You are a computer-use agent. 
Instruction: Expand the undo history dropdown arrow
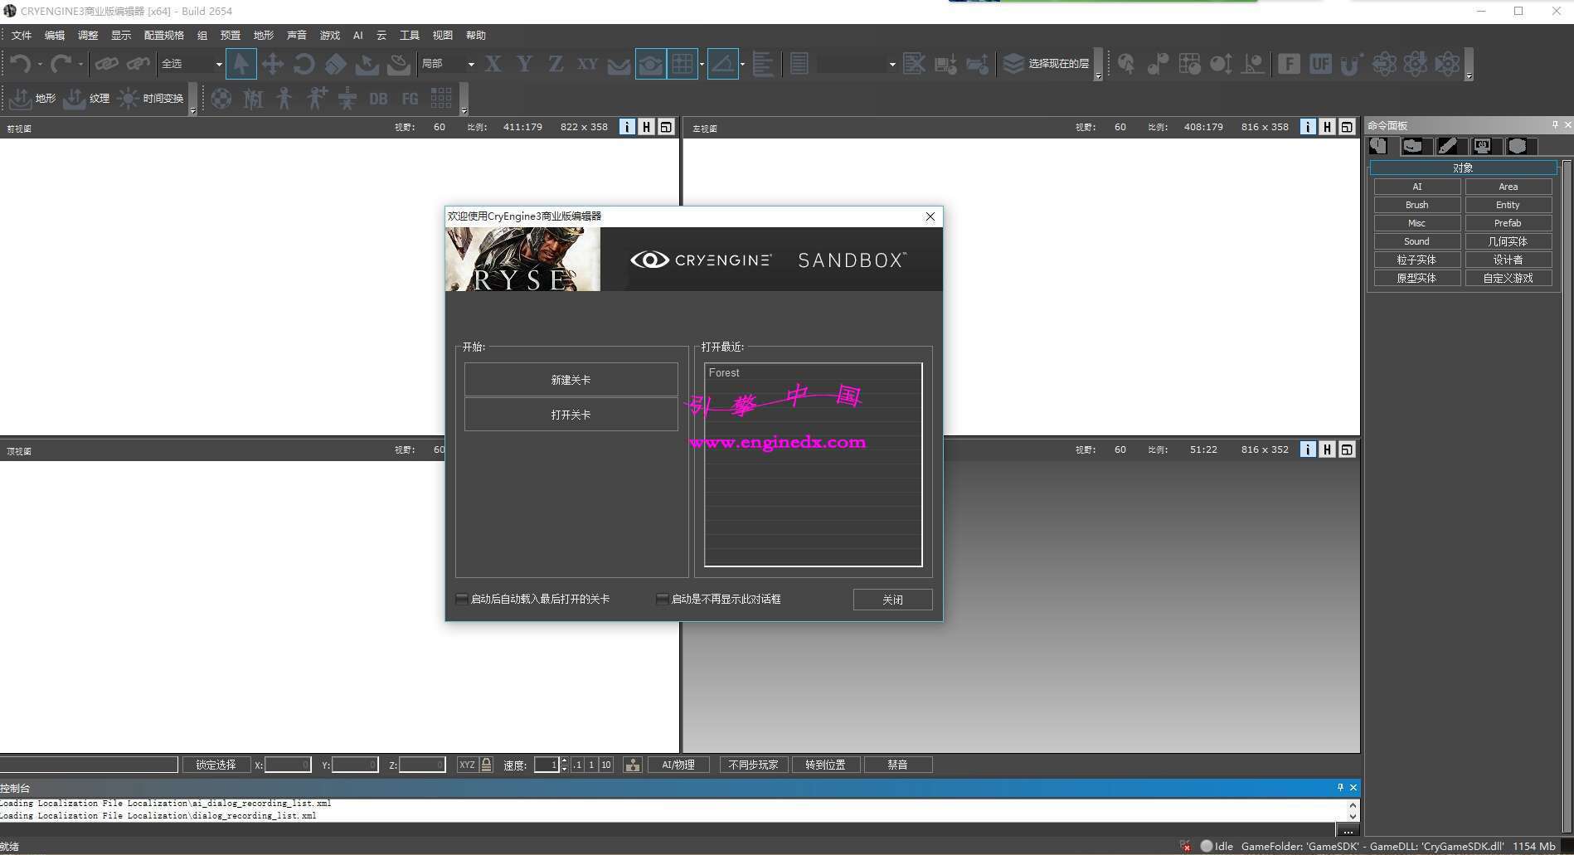40,65
